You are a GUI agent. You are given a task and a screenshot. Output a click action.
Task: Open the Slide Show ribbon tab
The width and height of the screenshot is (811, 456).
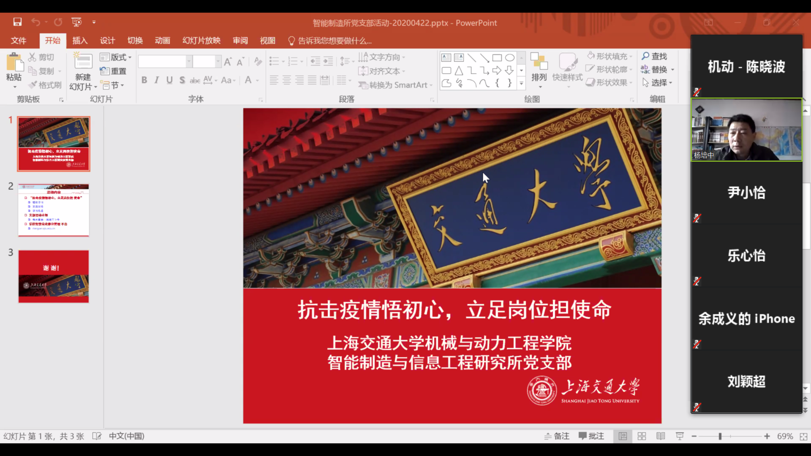click(201, 41)
